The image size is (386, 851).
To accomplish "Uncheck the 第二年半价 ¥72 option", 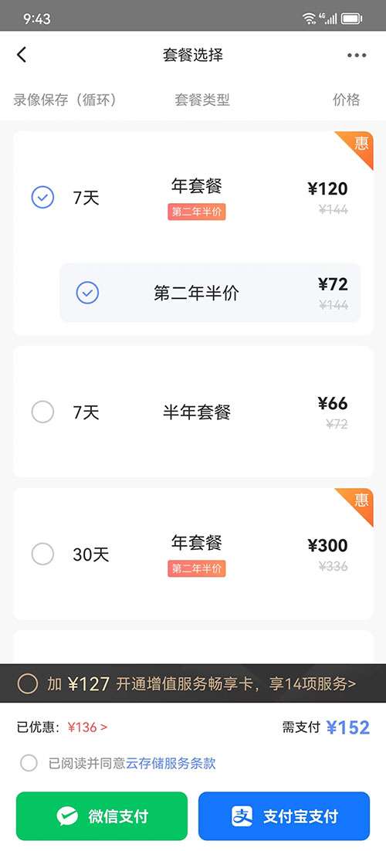I will coord(87,293).
